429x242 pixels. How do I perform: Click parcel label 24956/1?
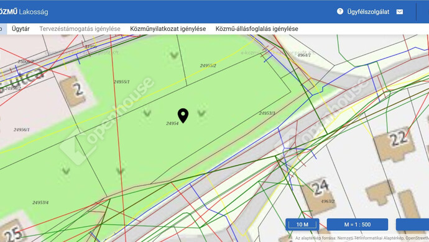click(x=22, y=130)
